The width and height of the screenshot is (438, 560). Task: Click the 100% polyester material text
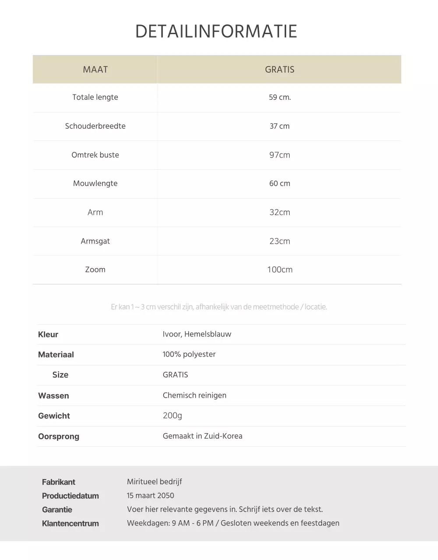pos(189,354)
